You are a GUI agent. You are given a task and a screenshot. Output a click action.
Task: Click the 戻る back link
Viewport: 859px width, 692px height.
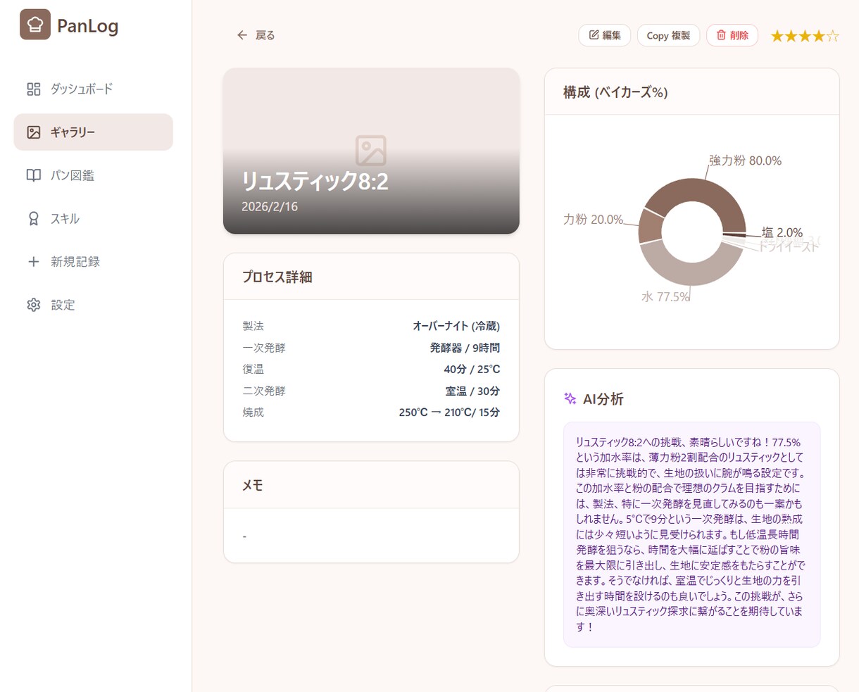click(256, 35)
